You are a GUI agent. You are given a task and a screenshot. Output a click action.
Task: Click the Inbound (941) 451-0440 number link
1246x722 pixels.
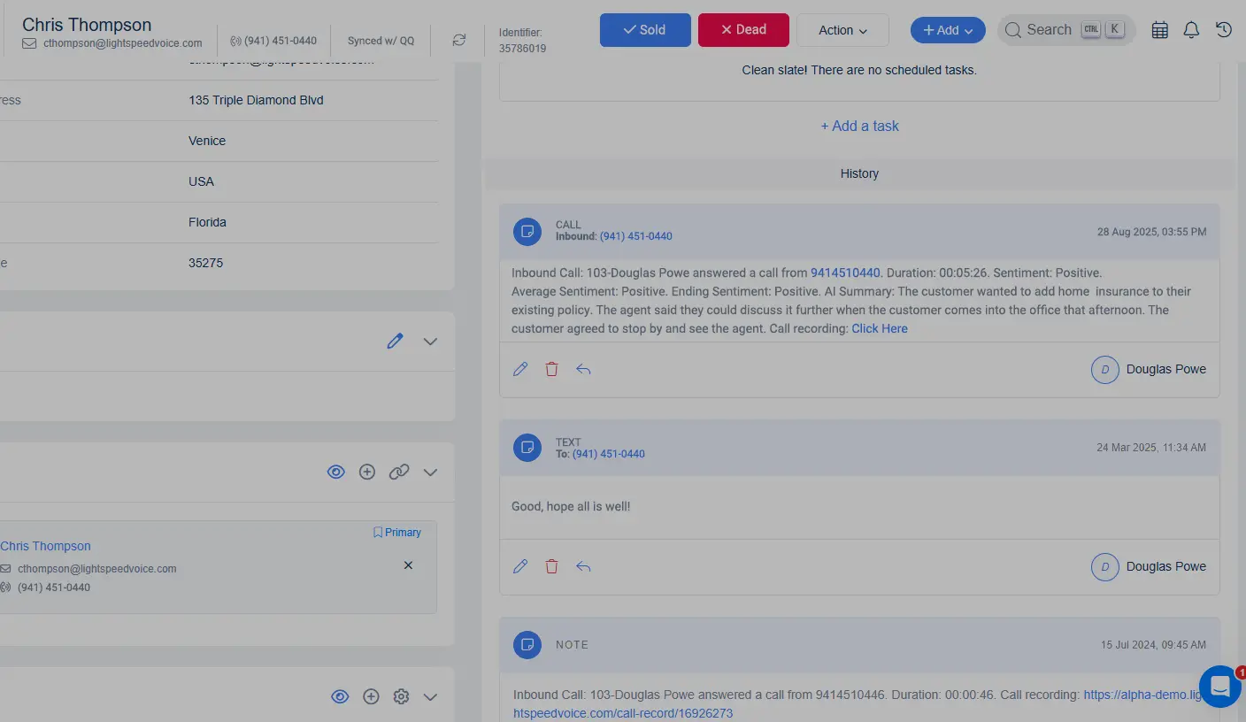coord(636,236)
